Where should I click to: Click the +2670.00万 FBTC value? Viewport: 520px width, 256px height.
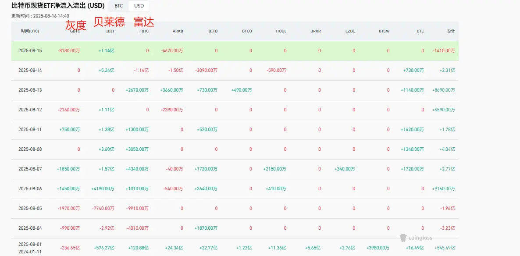click(137, 90)
